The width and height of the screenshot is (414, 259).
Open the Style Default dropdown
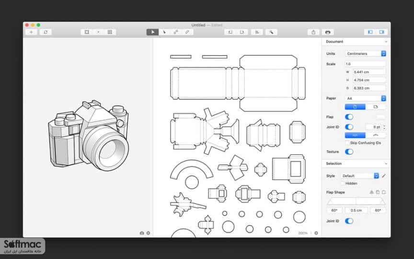(360, 176)
